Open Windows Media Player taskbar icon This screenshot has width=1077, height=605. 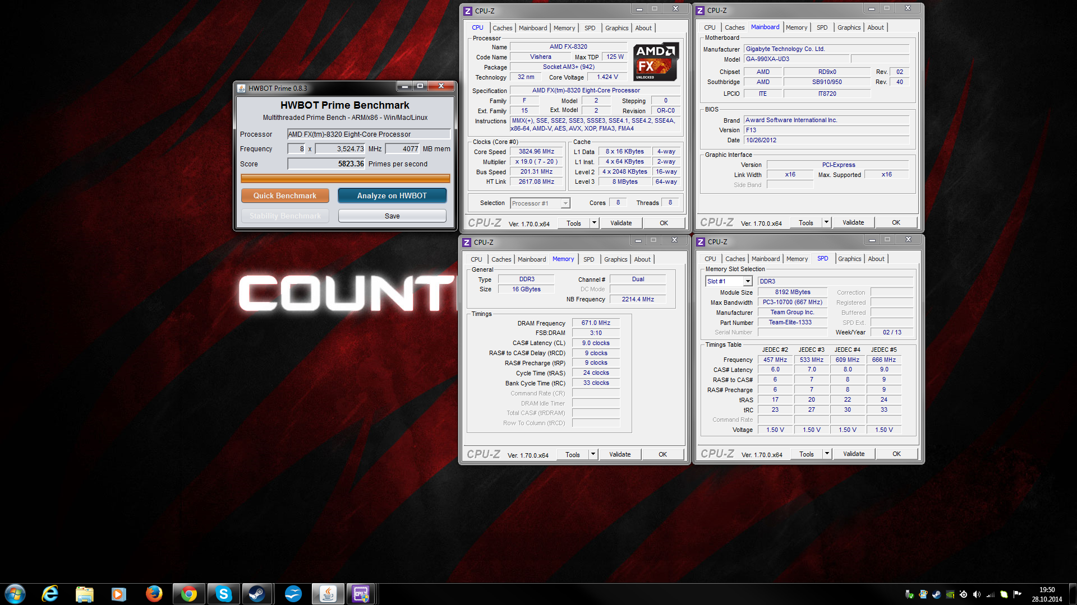click(x=118, y=594)
